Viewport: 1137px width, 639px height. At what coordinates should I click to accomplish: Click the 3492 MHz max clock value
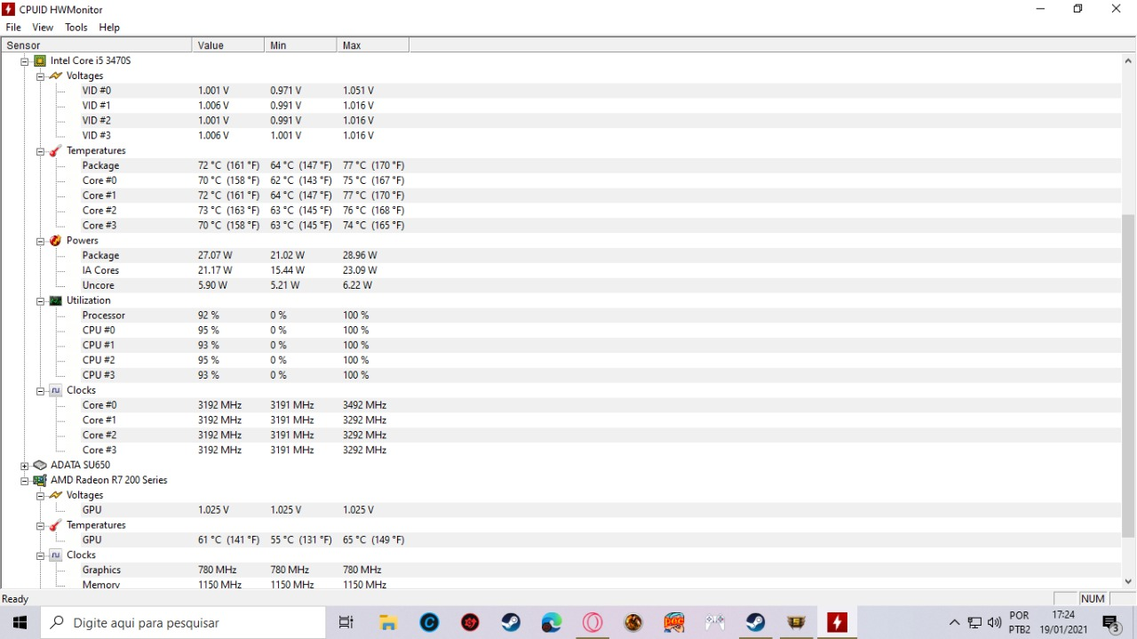coord(364,405)
